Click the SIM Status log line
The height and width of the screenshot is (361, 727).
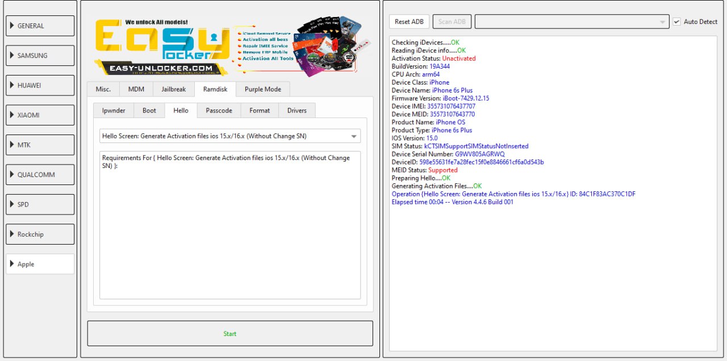point(460,146)
